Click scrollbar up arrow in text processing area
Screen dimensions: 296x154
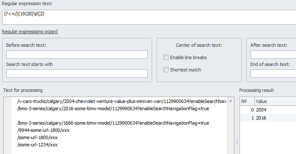231,101
